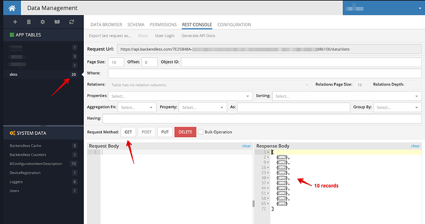Click the User Login link
The width and height of the screenshot is (425, 224).
pos(165,36)
